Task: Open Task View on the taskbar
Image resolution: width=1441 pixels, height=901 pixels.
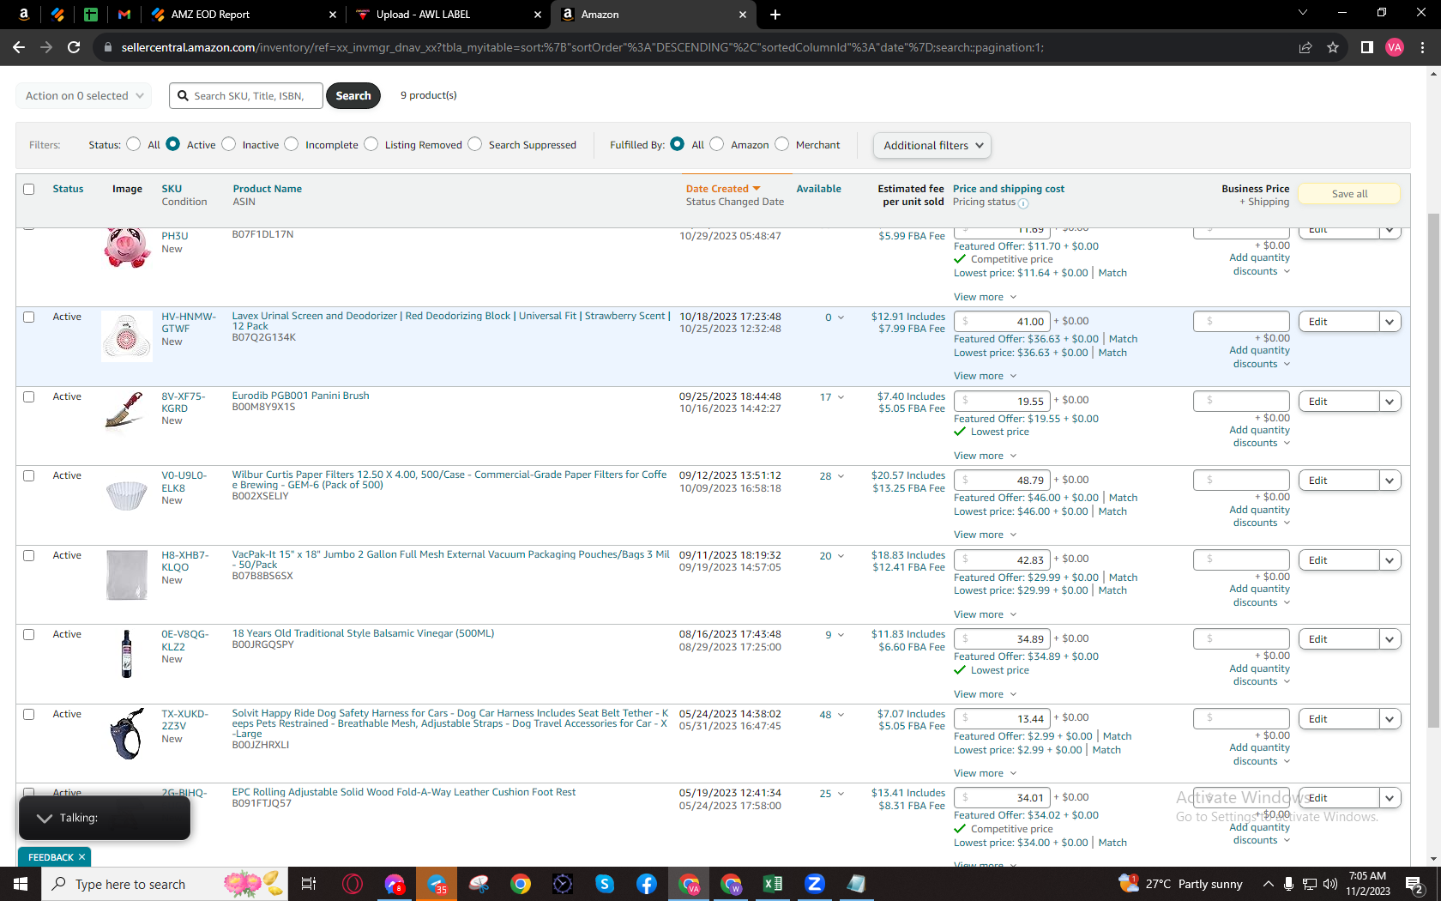Action: click(309, 884)
